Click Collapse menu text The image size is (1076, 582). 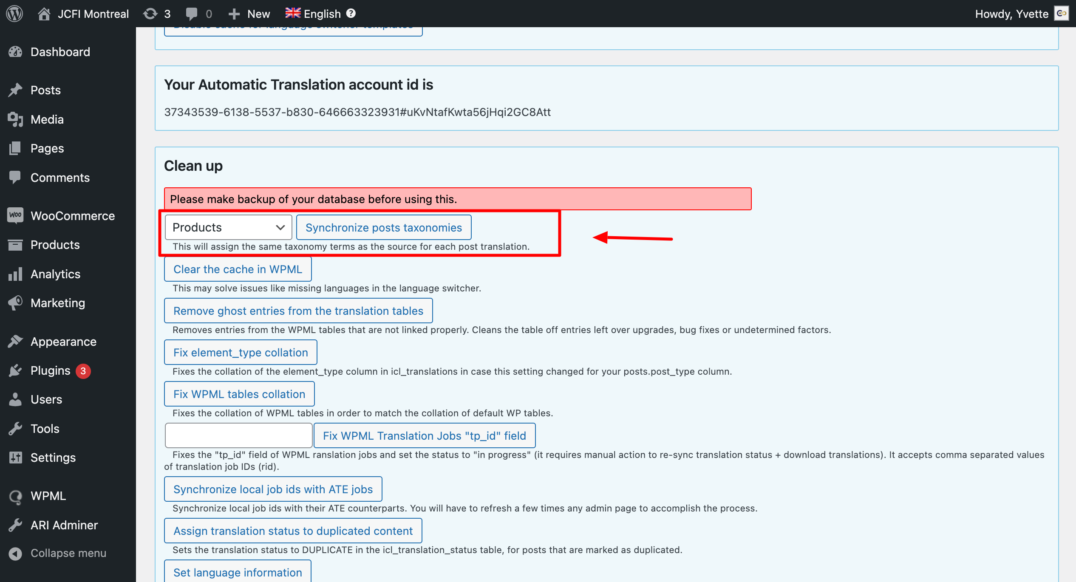pos(68,553)
